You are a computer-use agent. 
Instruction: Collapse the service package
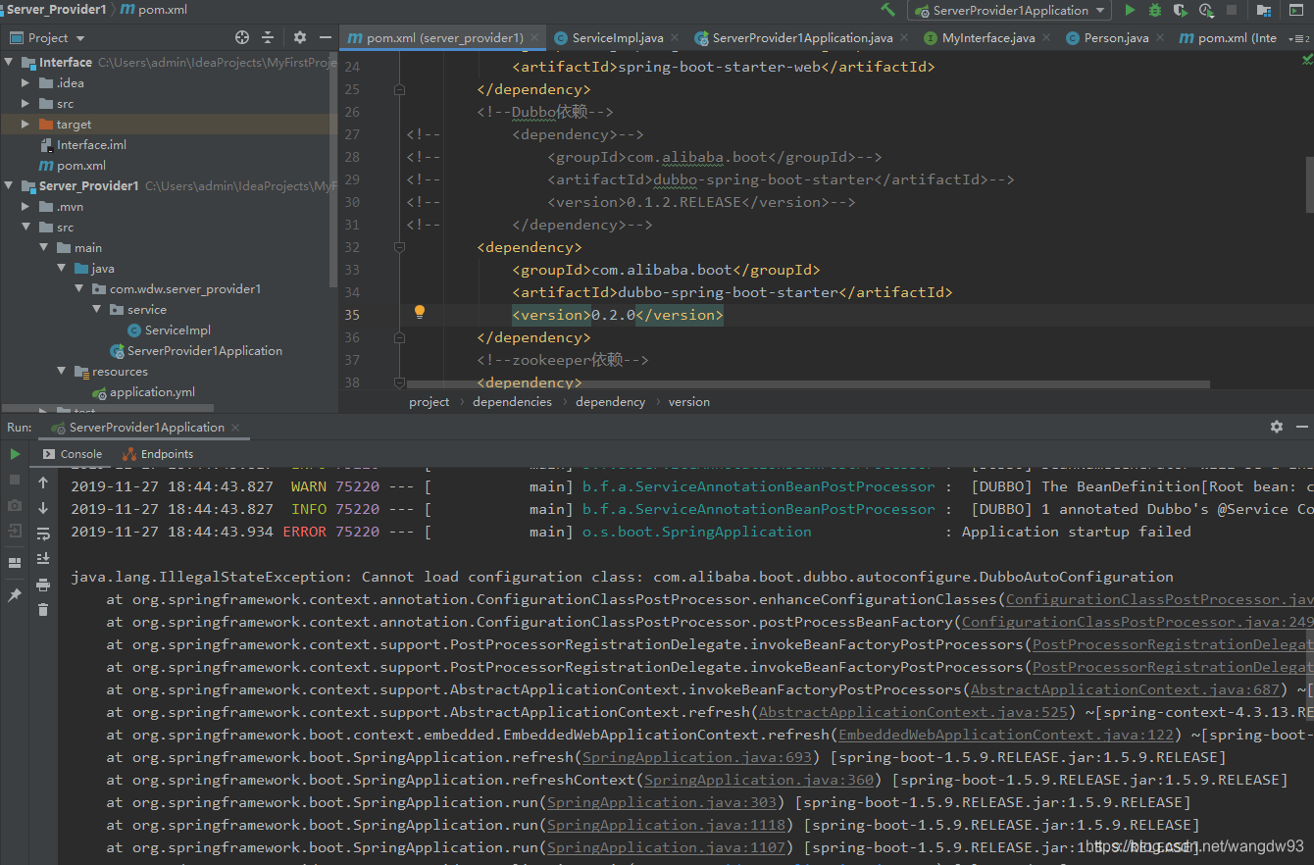tap(97, 309)
